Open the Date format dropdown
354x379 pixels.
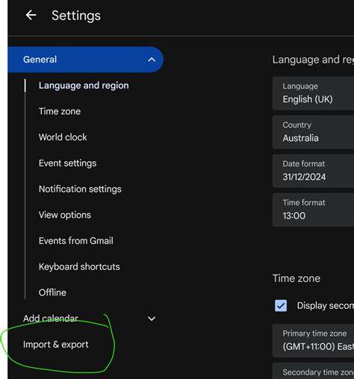click(x=313, y=171)
